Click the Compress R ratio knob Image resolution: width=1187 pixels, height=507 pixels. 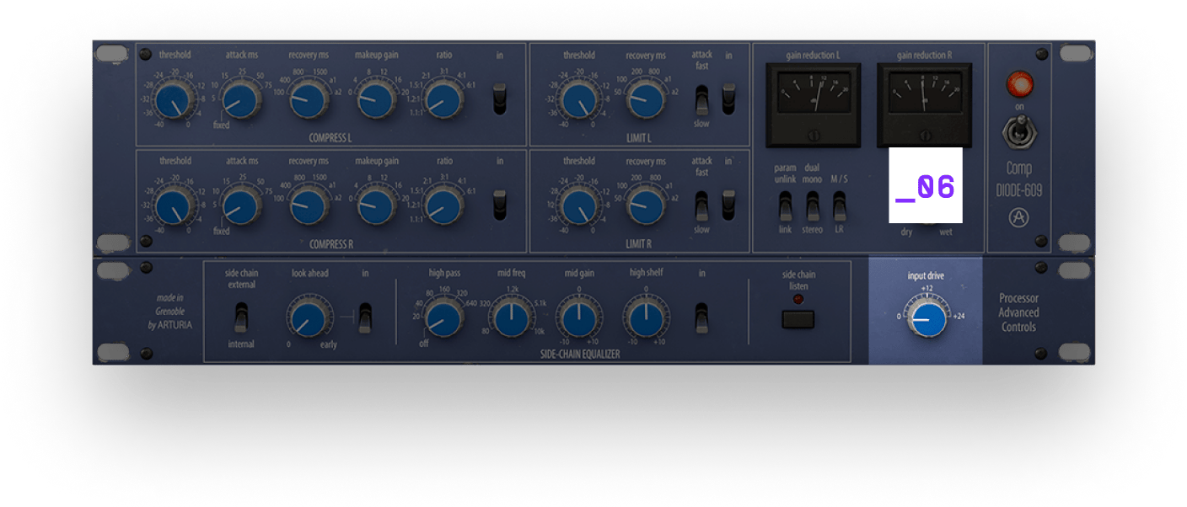[443, 206]
